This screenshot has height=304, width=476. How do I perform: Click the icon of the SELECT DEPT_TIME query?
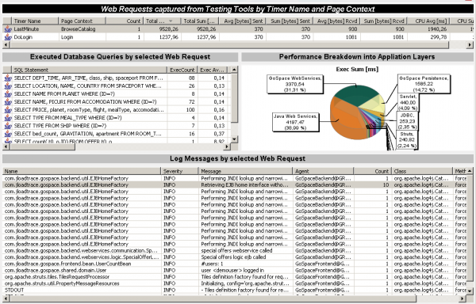[8, 78]
